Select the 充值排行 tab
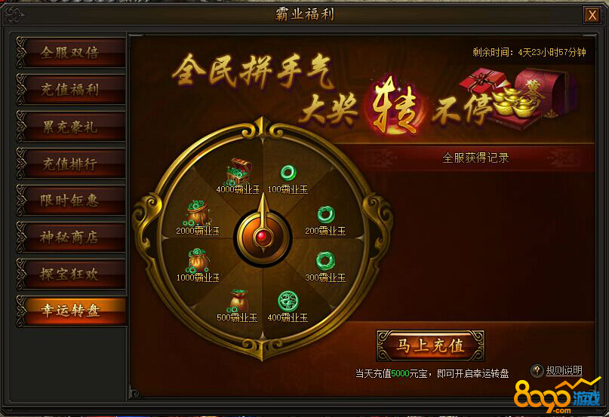The height and width of the screenshot is (417, 609). click(70, 164)
